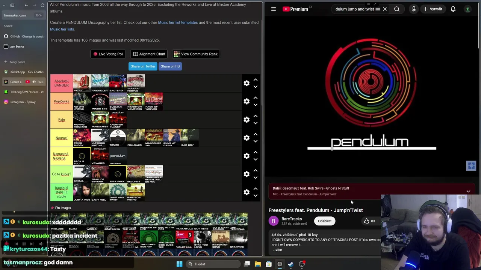Click the Absolutní BANGER tier label
Viewport: 481px width, 270px height.
coord(62,83)
